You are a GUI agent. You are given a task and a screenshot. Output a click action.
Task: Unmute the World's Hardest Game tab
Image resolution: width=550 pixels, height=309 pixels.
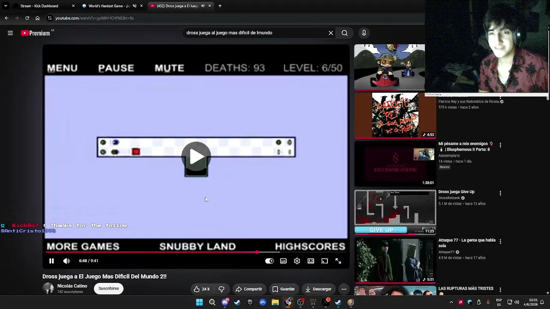(x=134, y=6)
